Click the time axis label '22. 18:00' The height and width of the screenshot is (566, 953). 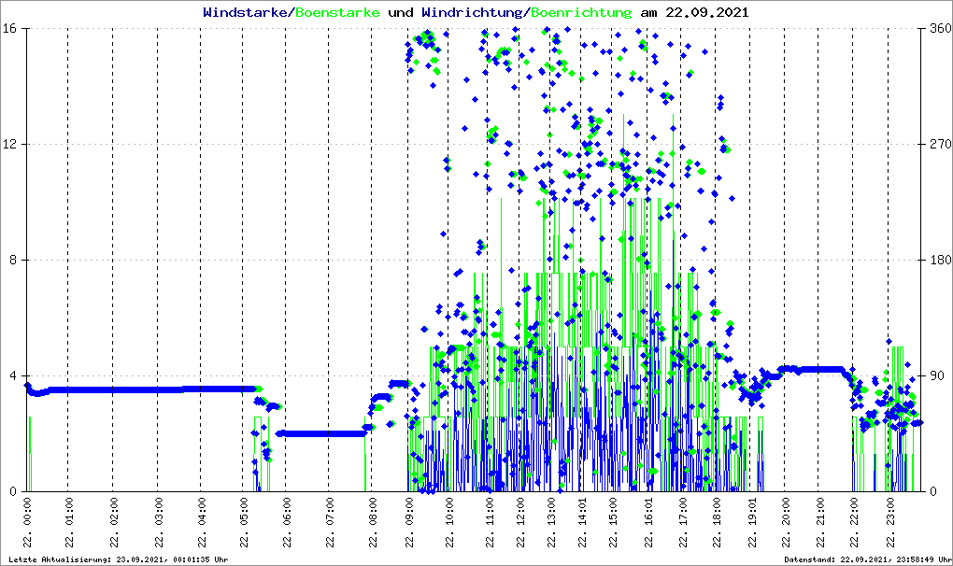tap(716, 523)
